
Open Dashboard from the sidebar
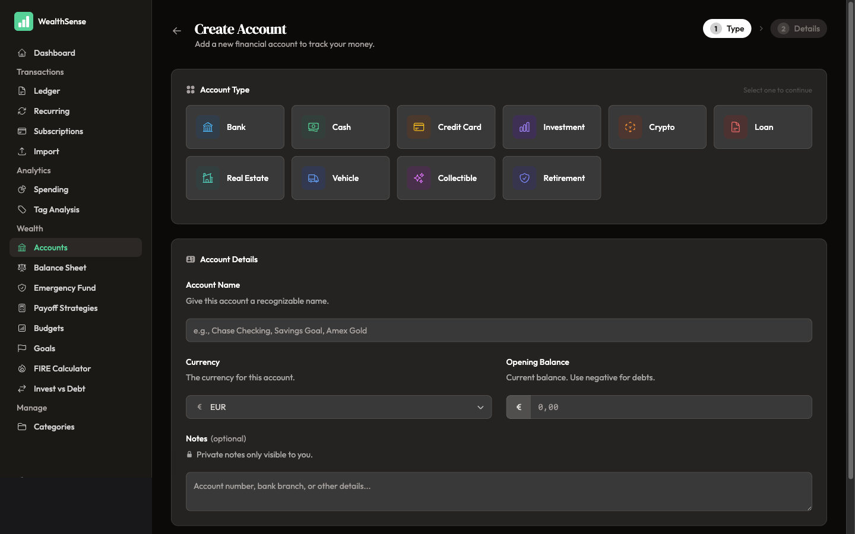click(x=75, y=53)
